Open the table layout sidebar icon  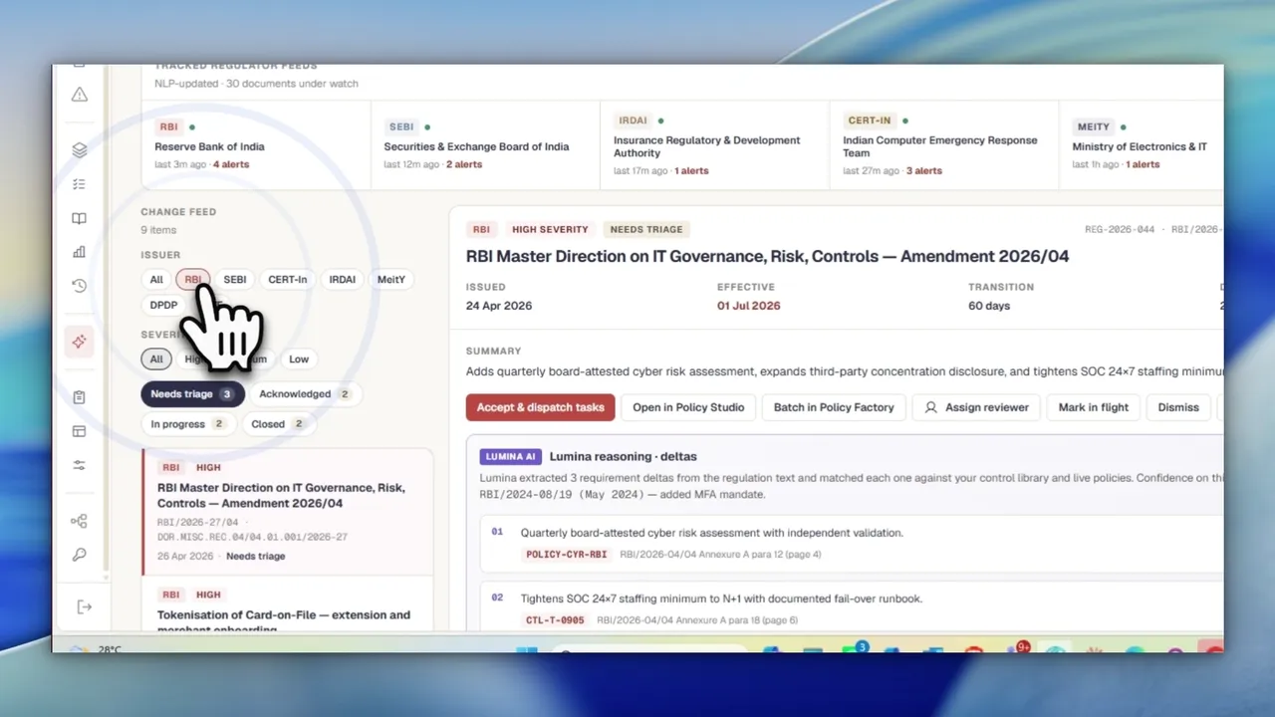[x=80, y=431]
